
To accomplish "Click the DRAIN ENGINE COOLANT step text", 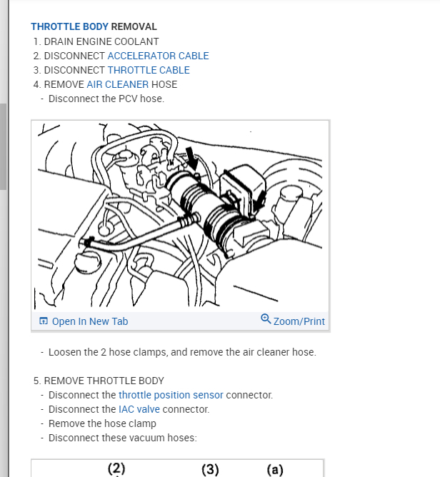I will pyautogui.click(x=101, y=41).
